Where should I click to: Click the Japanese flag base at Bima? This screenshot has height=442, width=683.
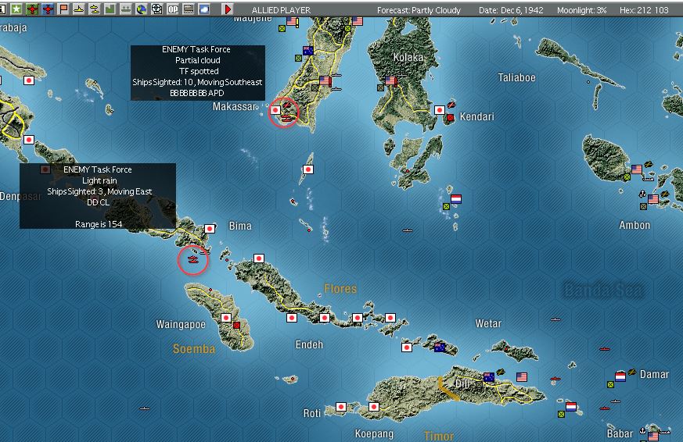click(210, 229)
